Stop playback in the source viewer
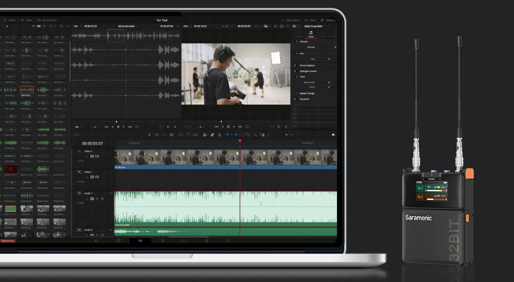Viewport: 514px width, 282px height. point(118,127)
